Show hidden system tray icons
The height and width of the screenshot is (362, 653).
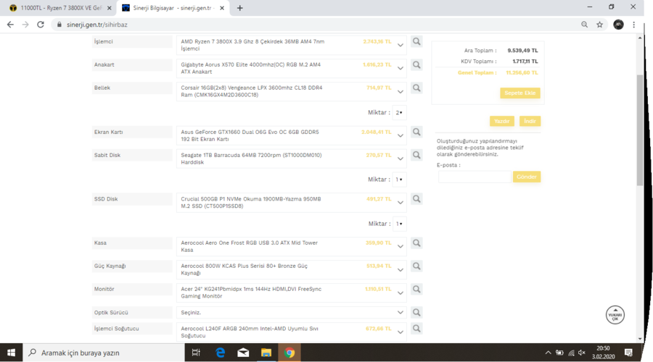click(548, 353)
